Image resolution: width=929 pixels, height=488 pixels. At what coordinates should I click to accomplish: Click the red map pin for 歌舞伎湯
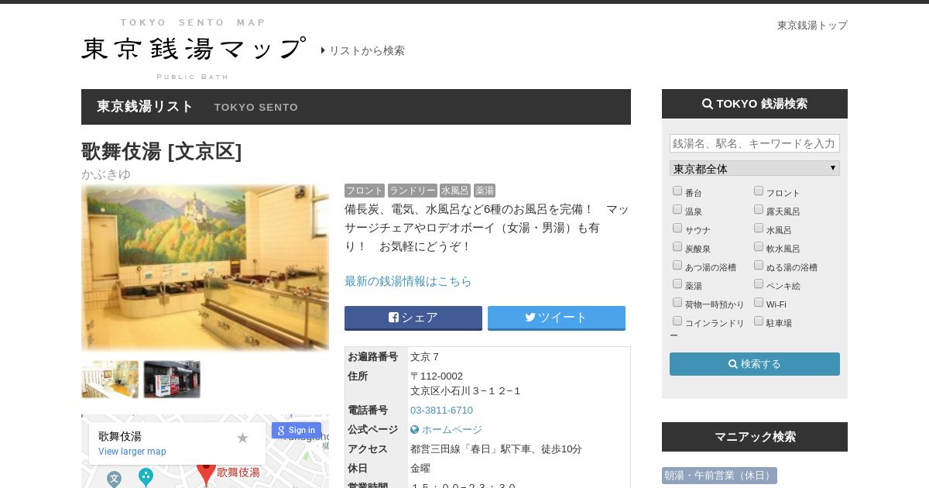click(206, 473)
